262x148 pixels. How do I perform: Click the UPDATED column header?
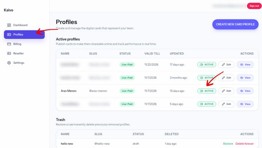pos(177,54)
